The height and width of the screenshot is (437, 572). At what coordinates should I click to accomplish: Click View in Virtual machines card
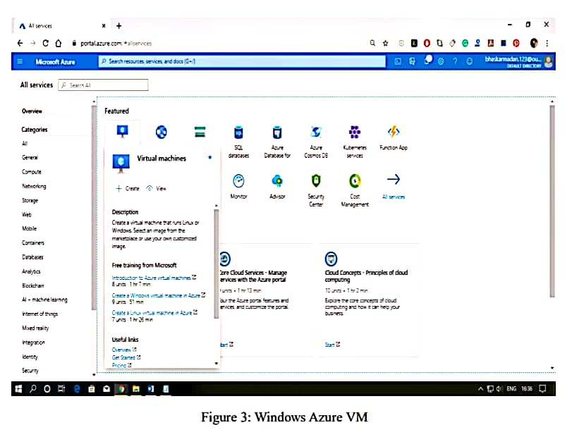(156, 188)
